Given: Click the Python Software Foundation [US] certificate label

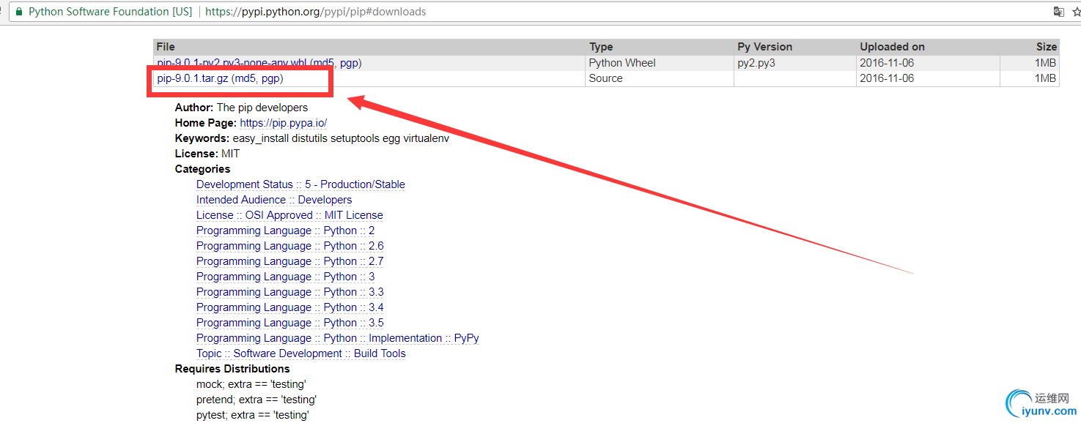Looking at the screenshot, I should coord(110,12).
